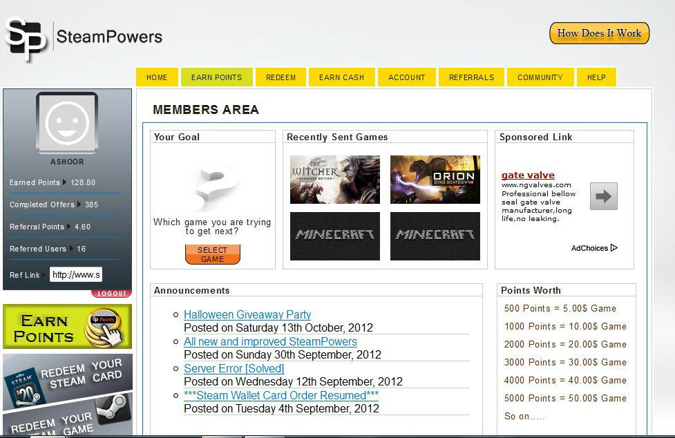The height and width of the screenshot is (438, 675).
Task: Click the Earn Points yellow banner
Action: 67,327
